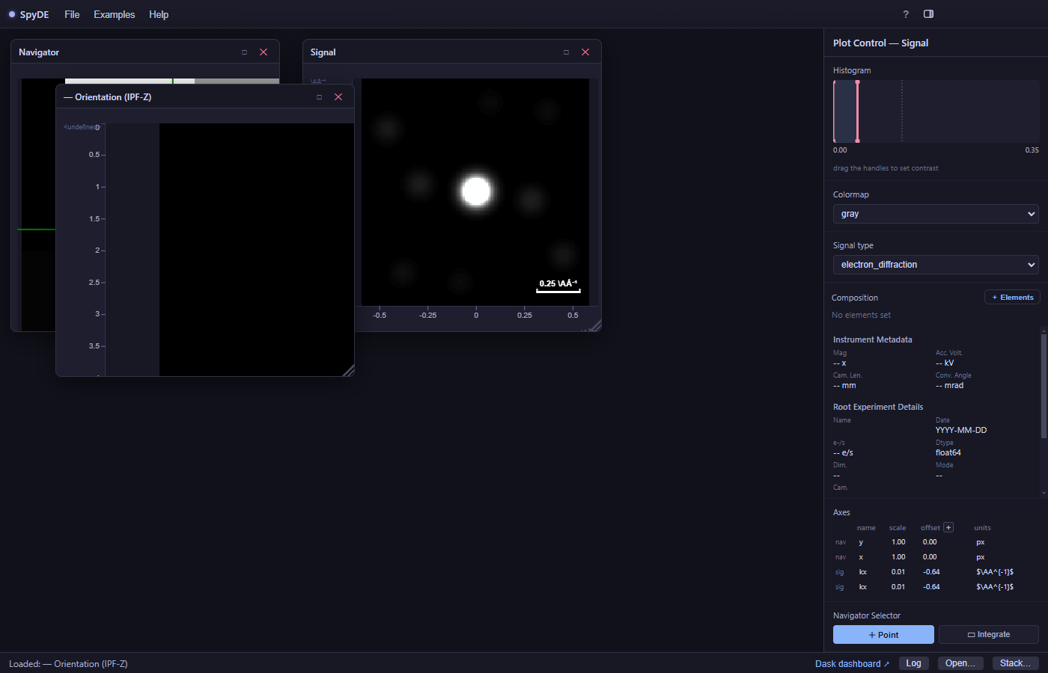This screenshot has width=1048, height=673.
Task: Maximize the Orientation (IPF-Z) window
Action: 319,97
